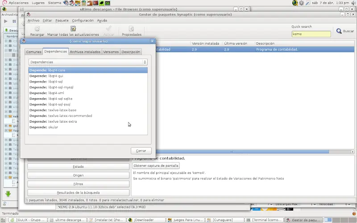Open the Sistema menu in top panel
Screen dimensions: 357x223
pyautogui.click(x=54, y=3)
